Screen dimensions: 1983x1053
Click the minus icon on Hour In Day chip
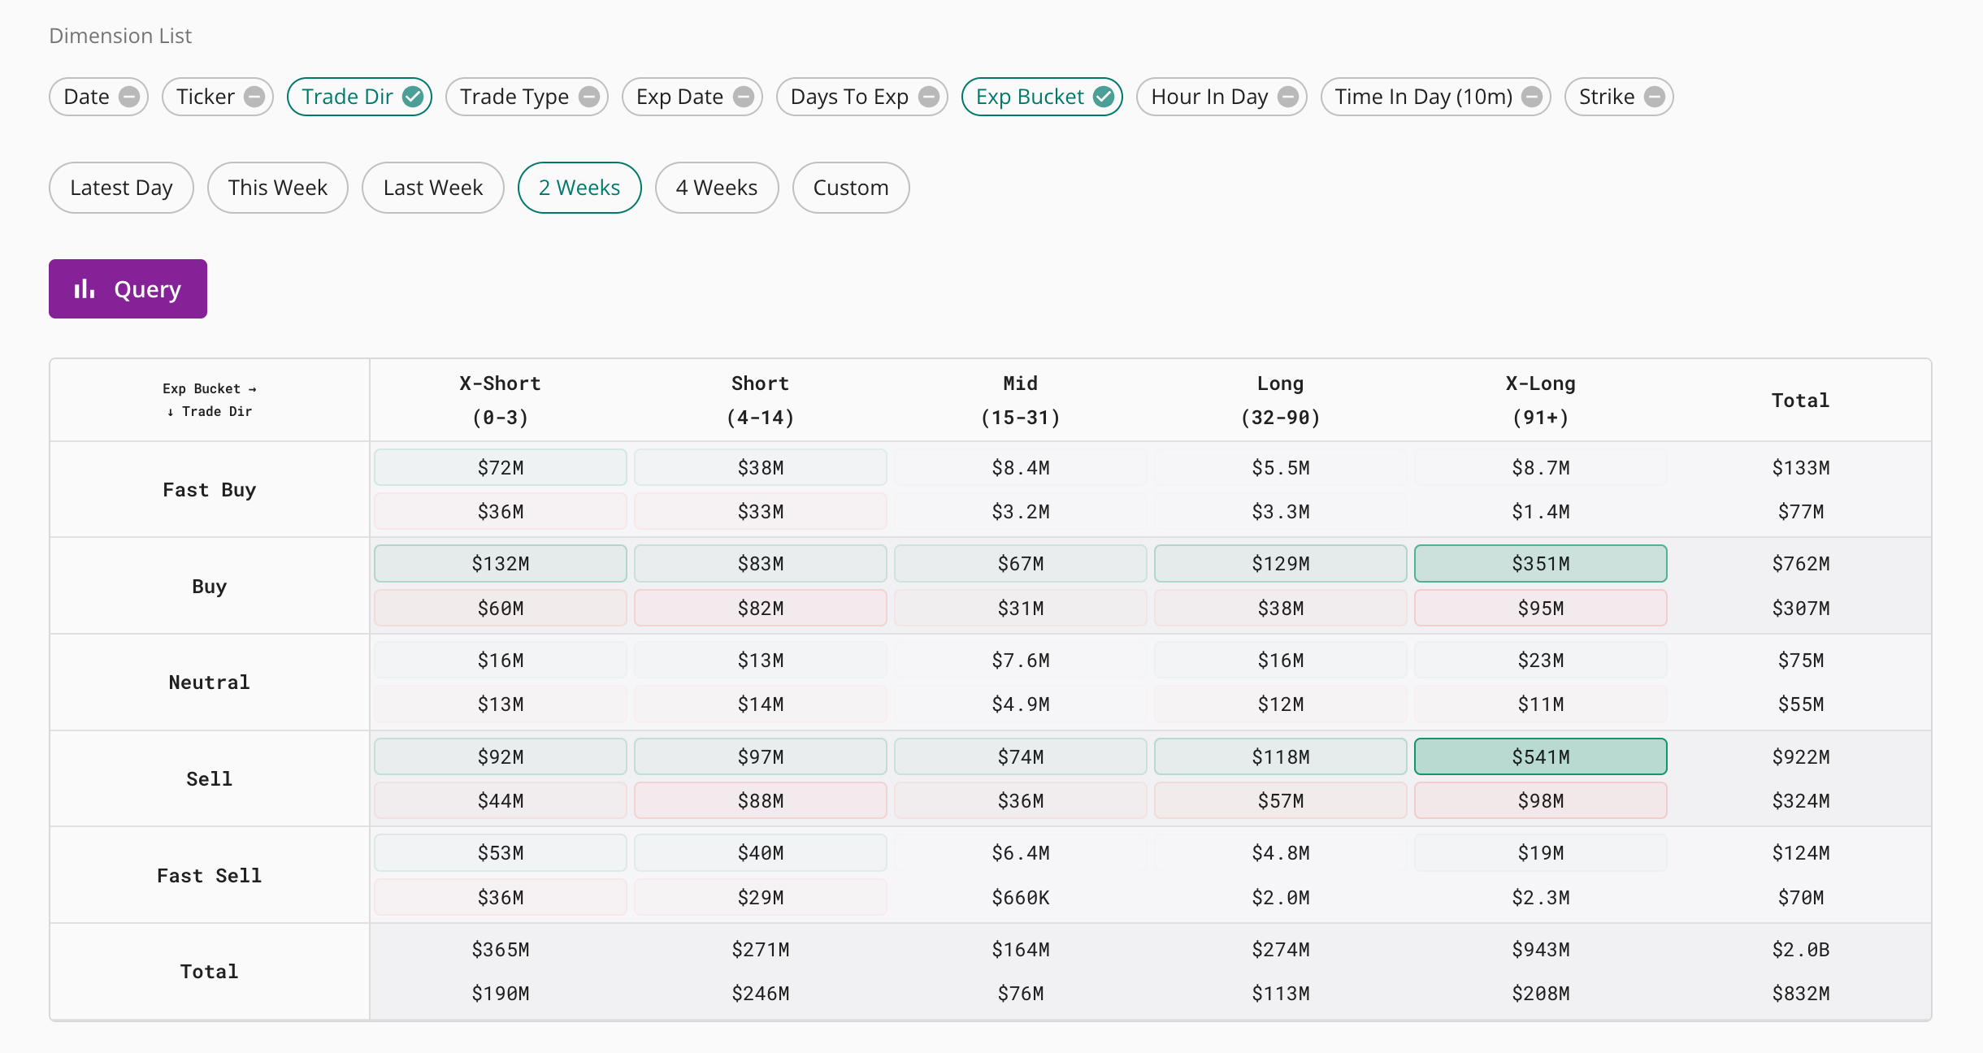click(x=1288, y=97)
